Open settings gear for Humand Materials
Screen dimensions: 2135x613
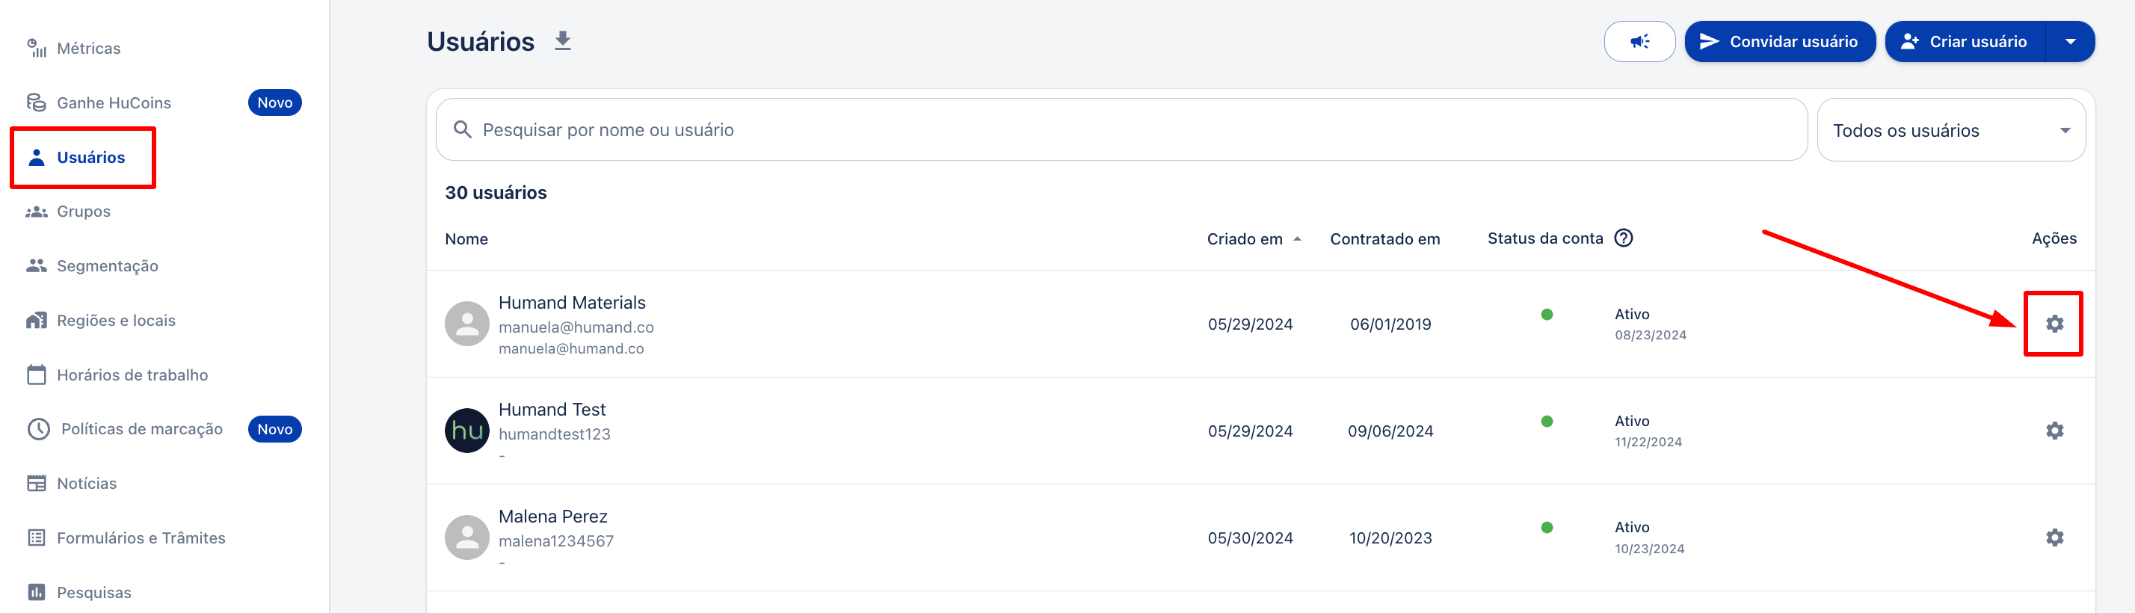[2054, 324]
